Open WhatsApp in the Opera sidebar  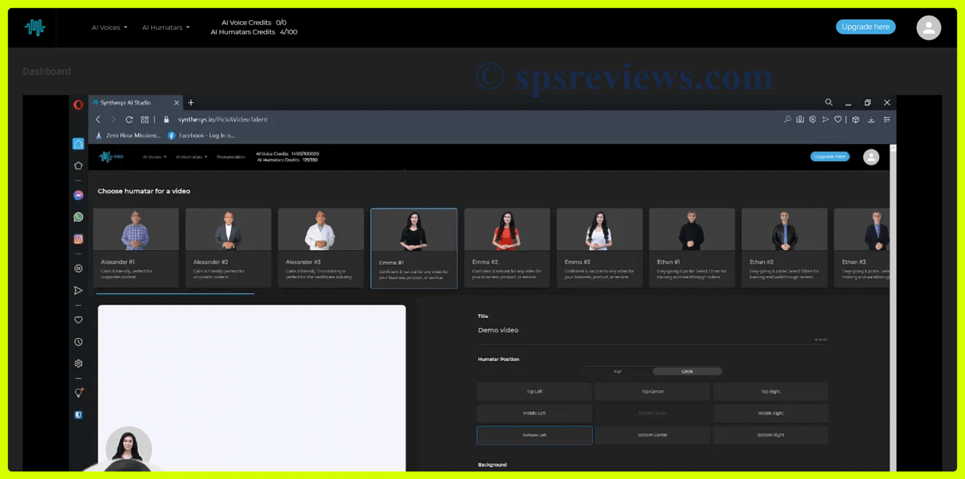click(78, 217)
